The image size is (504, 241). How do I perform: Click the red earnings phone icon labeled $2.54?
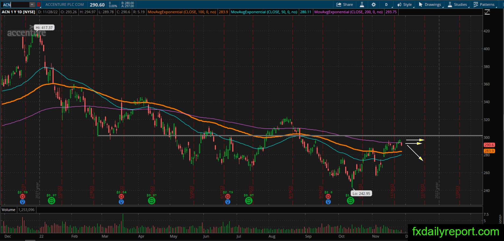[x=121, y=196]
